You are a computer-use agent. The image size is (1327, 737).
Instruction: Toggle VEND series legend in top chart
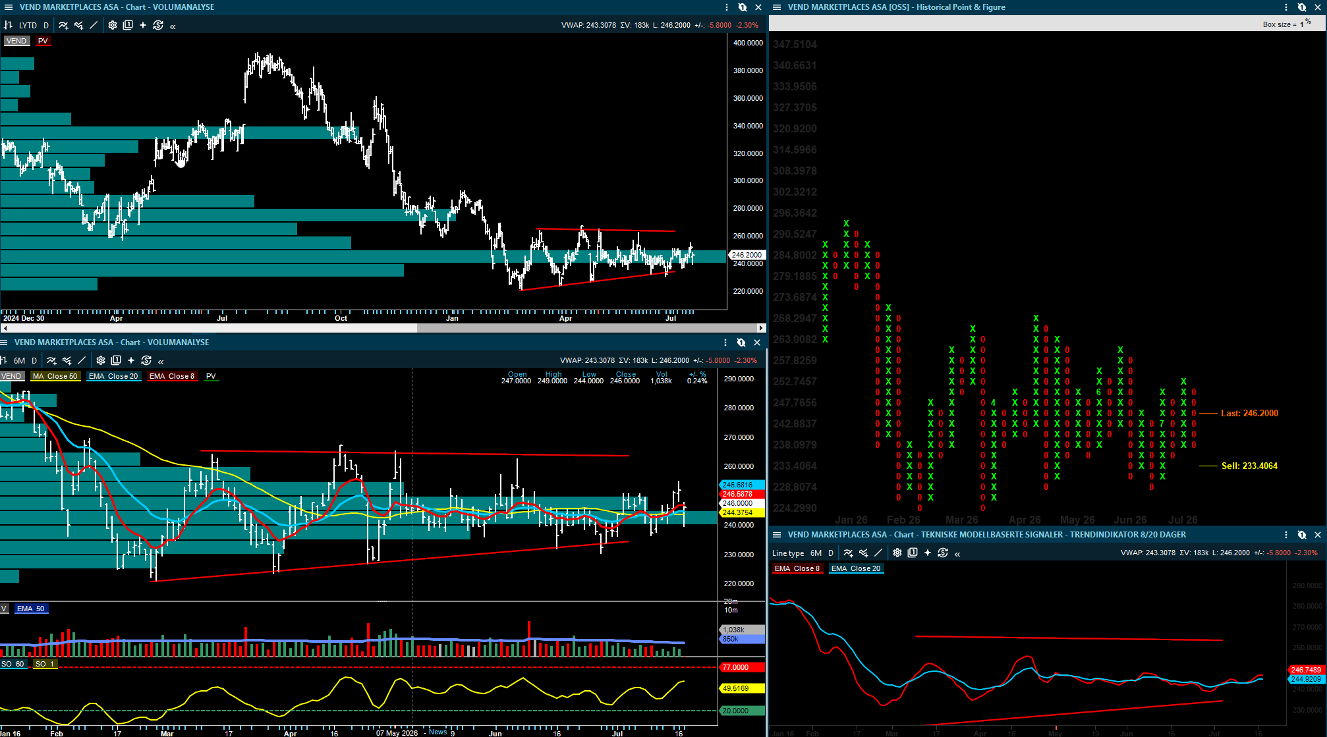coord(16,41)
